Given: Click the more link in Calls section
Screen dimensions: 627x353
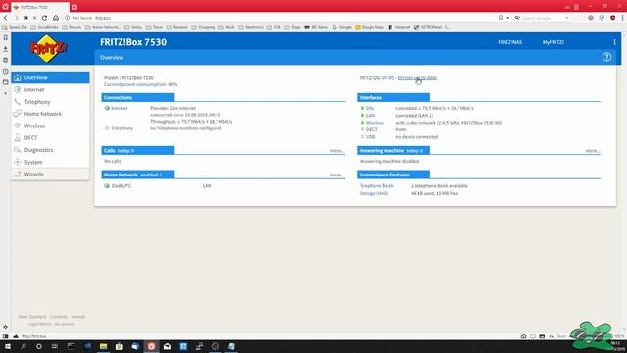Looking at the screenshot, I should pyautogui.click(x=337, y=151).
